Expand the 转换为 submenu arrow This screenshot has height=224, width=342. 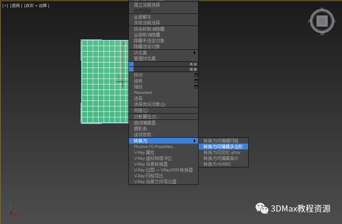pyautogui.click(x=195, y=141)
